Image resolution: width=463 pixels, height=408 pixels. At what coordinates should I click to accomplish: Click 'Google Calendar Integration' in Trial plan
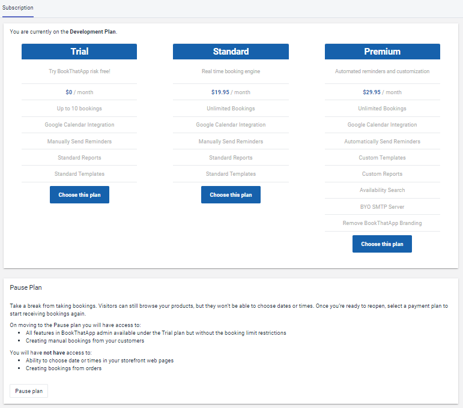pyautogui.click(x=79, y=125)
